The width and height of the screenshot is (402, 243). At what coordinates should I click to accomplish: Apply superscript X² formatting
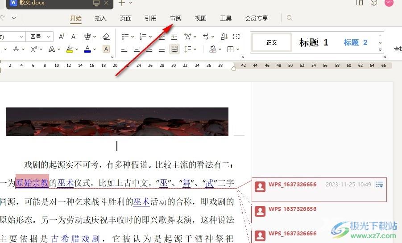(34, 49)
